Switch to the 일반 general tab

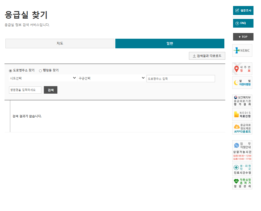pyautogui.click(x=170, y=43)
